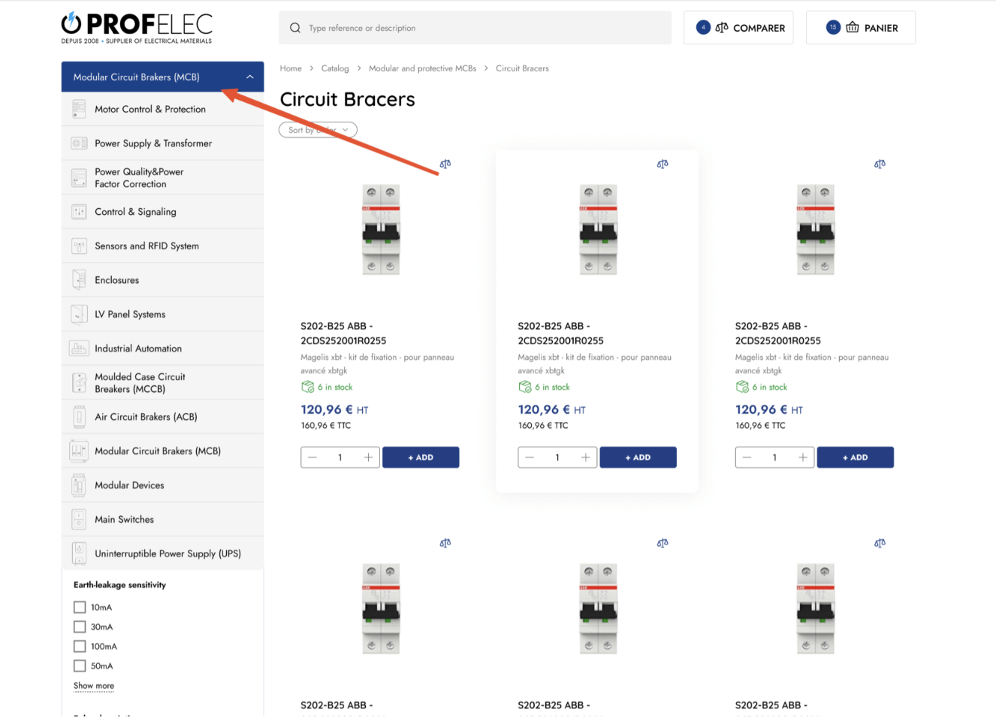Check the 30mA filter checkbox

(80, 627)
